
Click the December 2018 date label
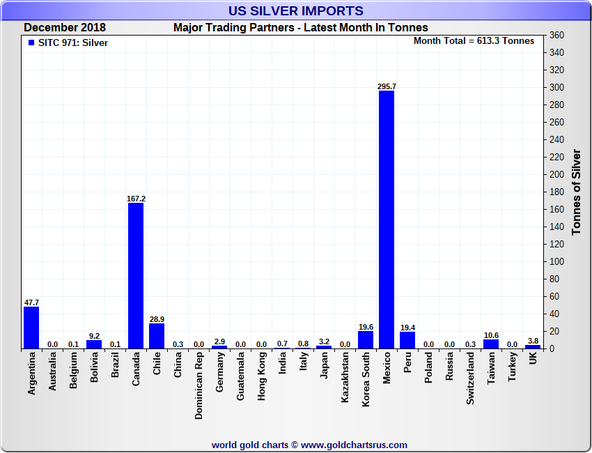(65, 28)
